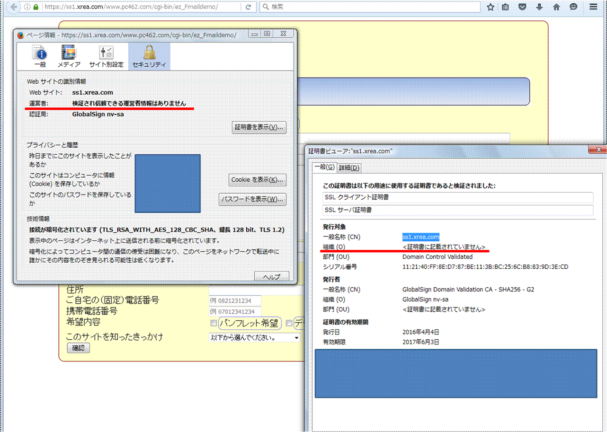Click the smiley chat icon in toolbar
This screenshot has height=432, width=607.
click(573, 7)
